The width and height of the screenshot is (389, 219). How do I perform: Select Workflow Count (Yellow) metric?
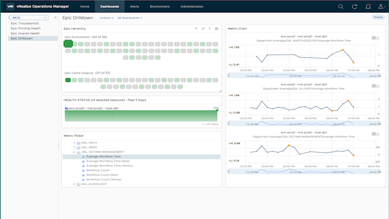104,179
